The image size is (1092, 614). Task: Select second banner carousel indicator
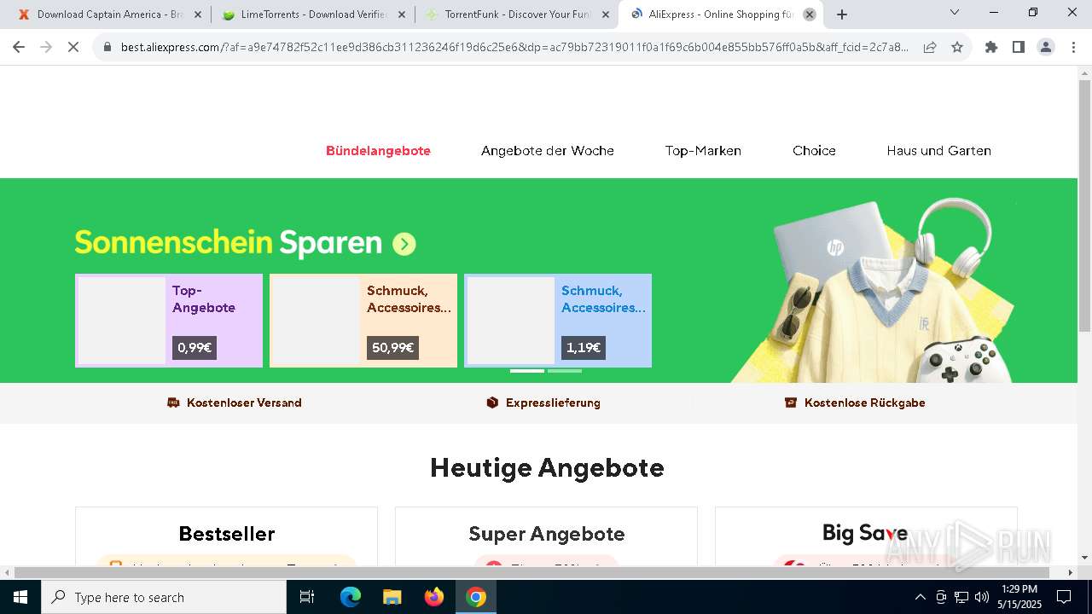(565, 371)
